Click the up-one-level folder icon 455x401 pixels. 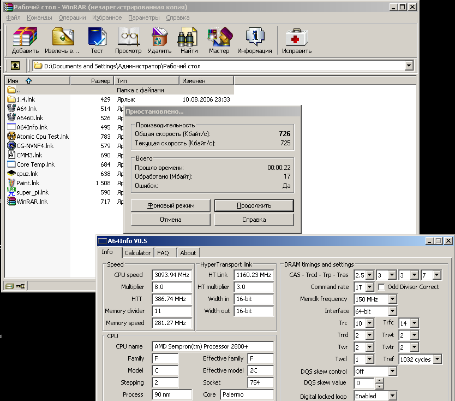(15, 65)
